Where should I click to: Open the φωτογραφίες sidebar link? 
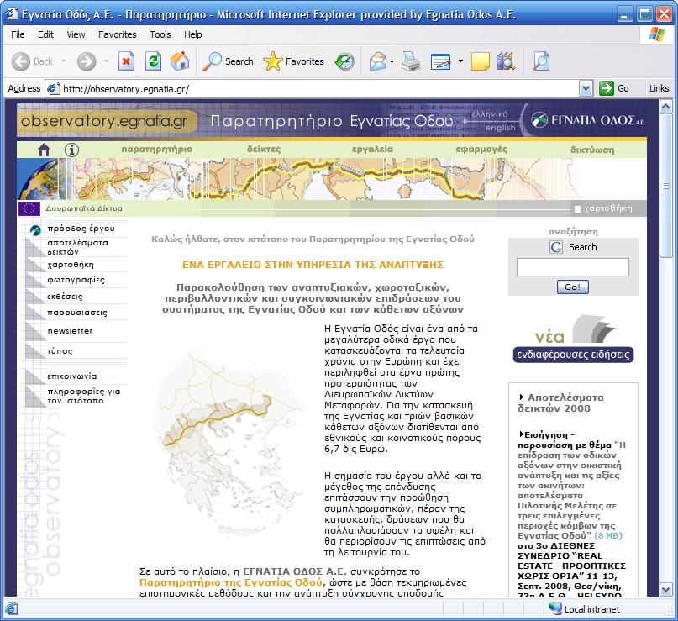point(76,280)
